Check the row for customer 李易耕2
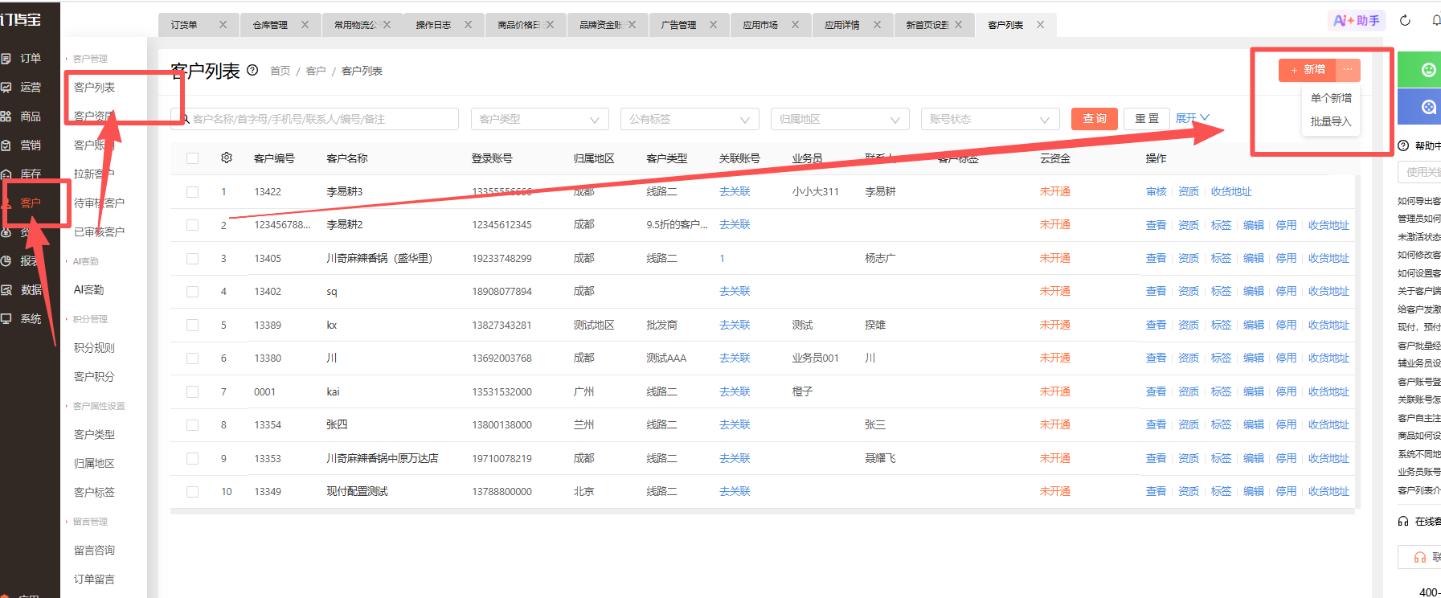The height and width of the screenshot is (598, 1441). click(192, 225)
